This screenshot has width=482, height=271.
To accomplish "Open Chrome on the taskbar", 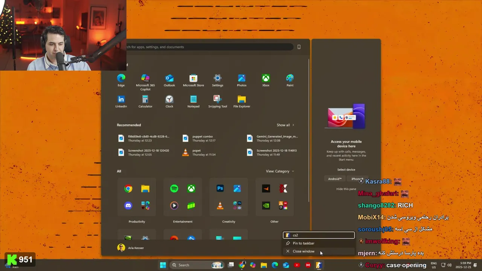I will (x=242, y=265).
